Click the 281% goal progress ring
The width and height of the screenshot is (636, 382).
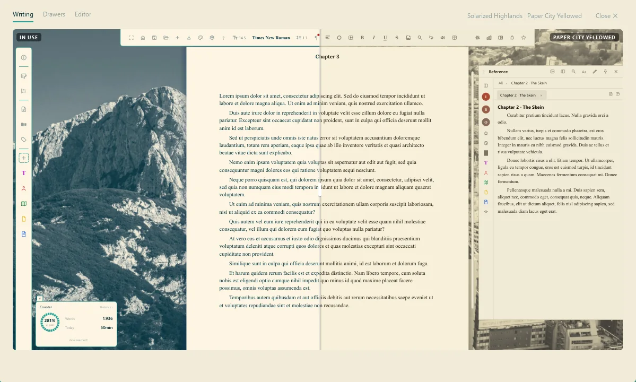pyautogui.click(x=50, y=323)
